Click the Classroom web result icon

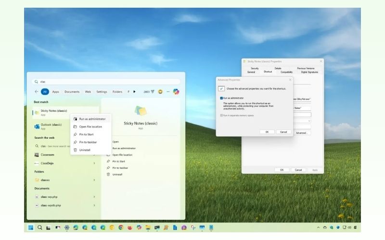pyautogui.click(x=37, y=155)
